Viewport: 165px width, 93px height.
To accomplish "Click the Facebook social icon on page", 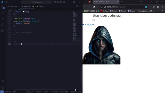I will coord(86,25).
